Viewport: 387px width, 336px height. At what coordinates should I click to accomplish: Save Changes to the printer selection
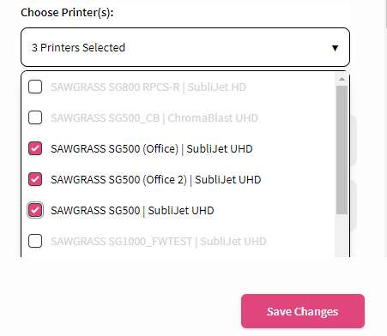(x=303, y=311)
